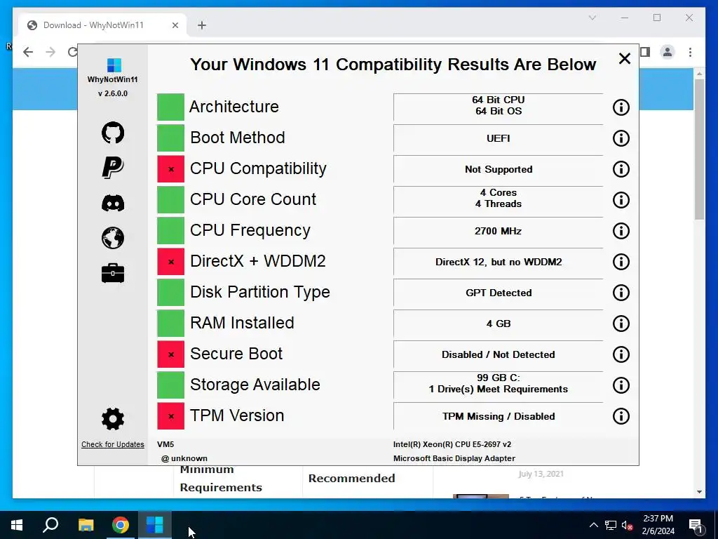This screenshot has height=539, width=718.
Task: Go forward in the browser
Action: click(x=50, y=52)
